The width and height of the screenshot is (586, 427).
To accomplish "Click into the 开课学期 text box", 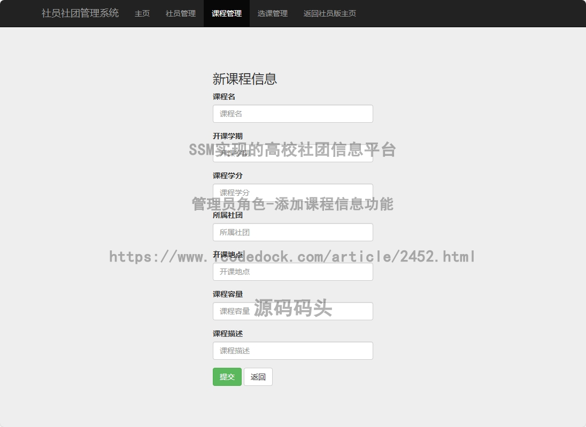I will 293,153.
